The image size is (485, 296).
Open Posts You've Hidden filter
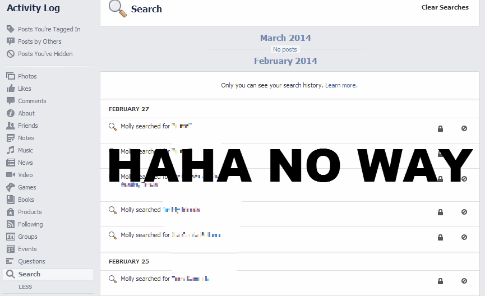tap(45, 54)
